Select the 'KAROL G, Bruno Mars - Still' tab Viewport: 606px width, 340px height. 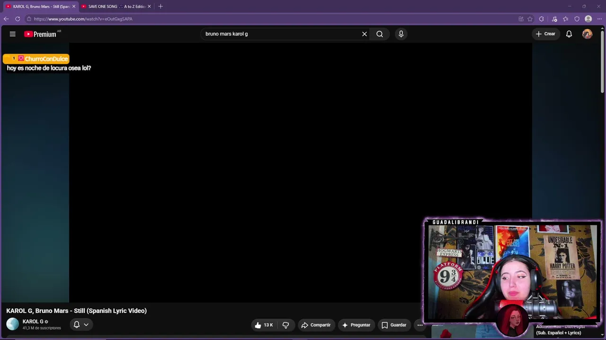[x=41, y=7]
